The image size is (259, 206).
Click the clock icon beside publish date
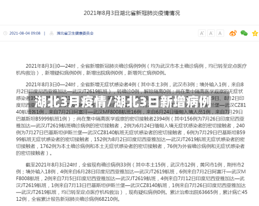point(5,33)
